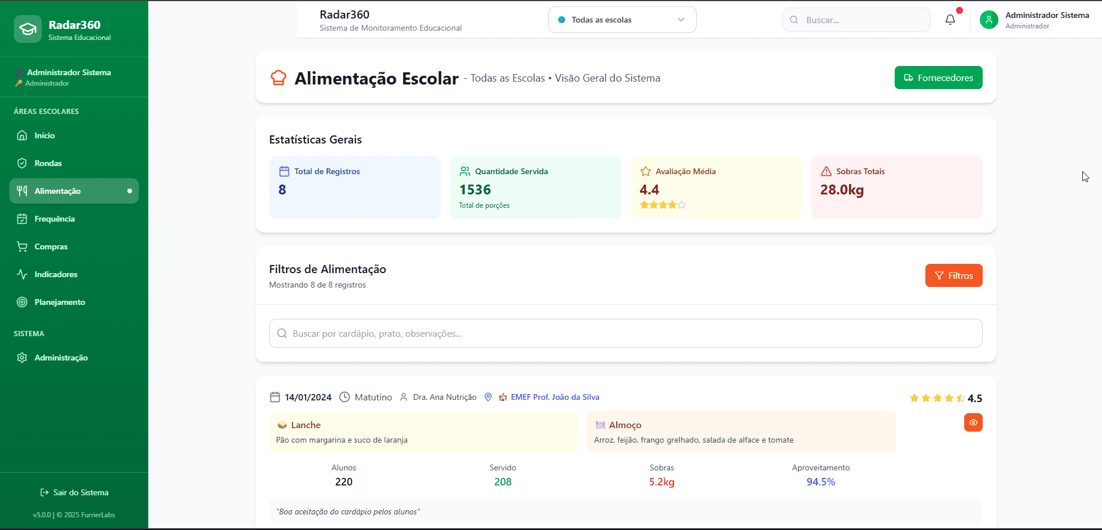Click the Frequência calendar icon

coord(21,218)
